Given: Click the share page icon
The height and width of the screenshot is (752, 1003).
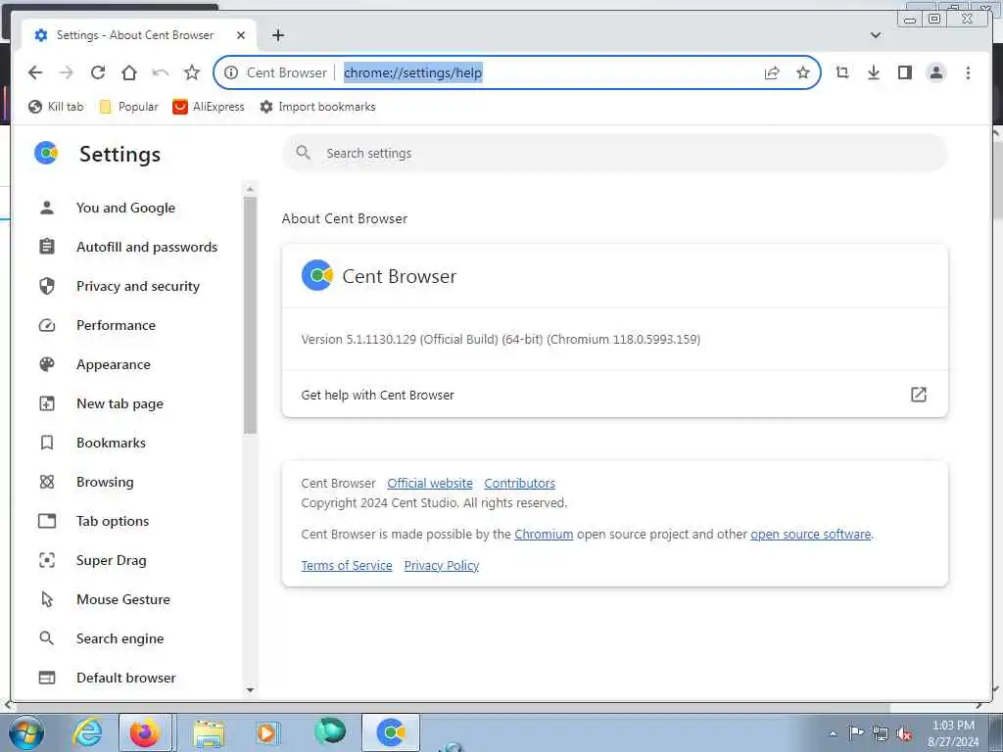Looking at the screenshot, I should tap(772, 72).
